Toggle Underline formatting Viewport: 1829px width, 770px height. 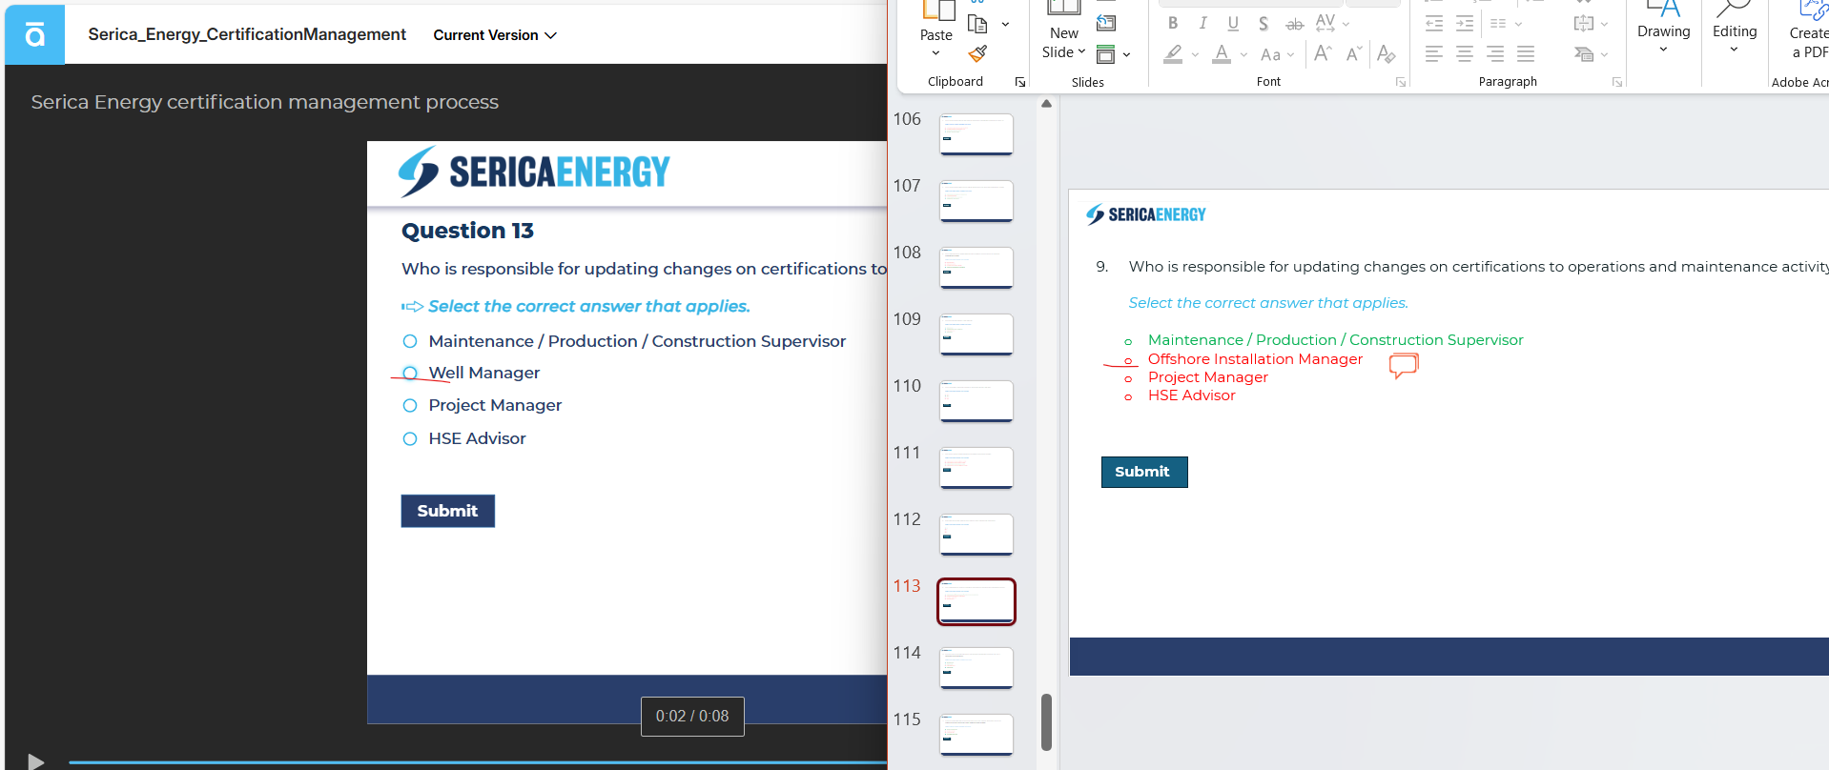(1233, 23)
